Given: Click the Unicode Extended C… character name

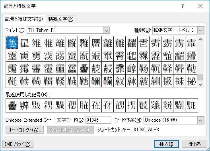Looking at the screenshot, I should 28,120.
